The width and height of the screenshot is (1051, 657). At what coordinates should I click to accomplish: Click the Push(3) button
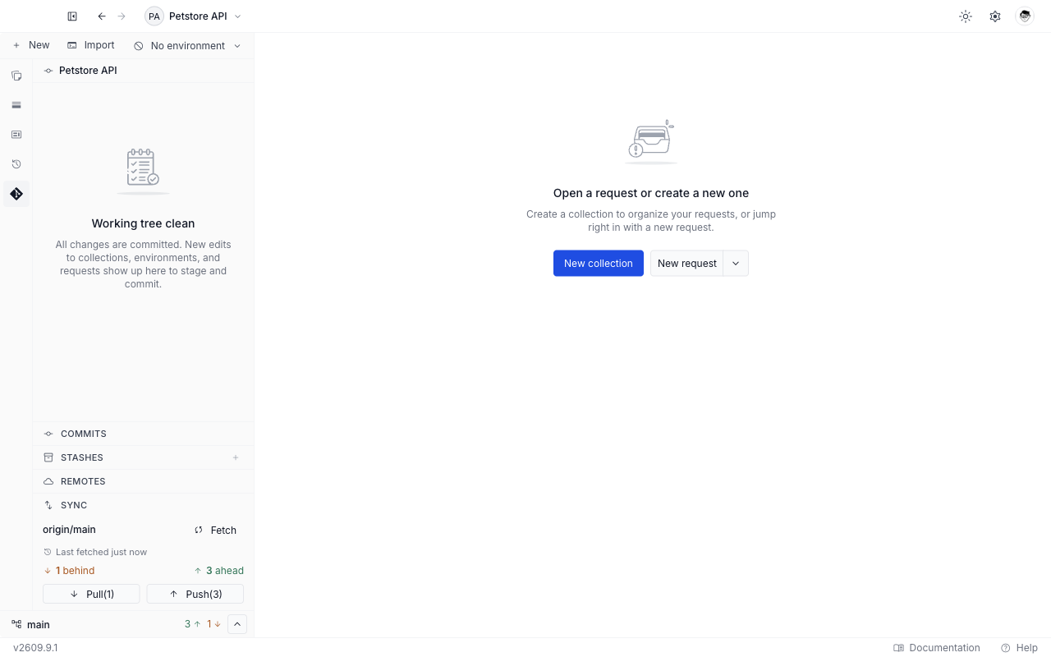point(195,594)
